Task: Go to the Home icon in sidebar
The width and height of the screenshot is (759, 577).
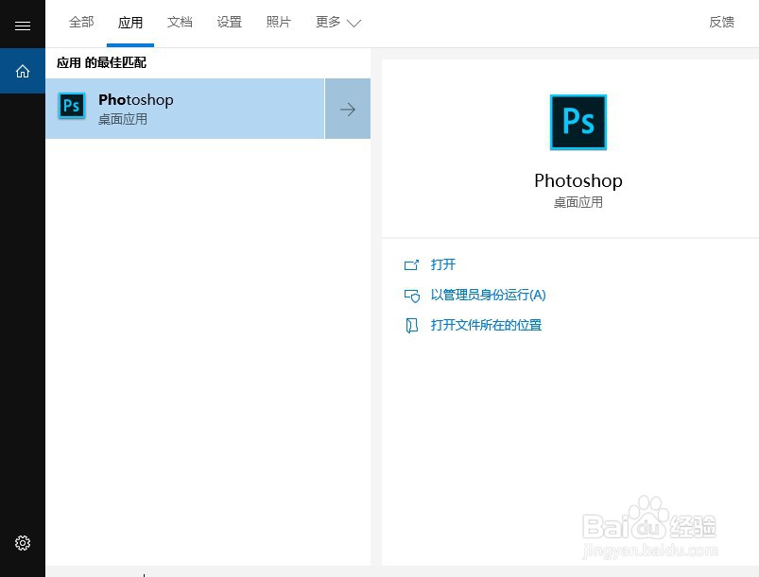Action: point(23,71)
